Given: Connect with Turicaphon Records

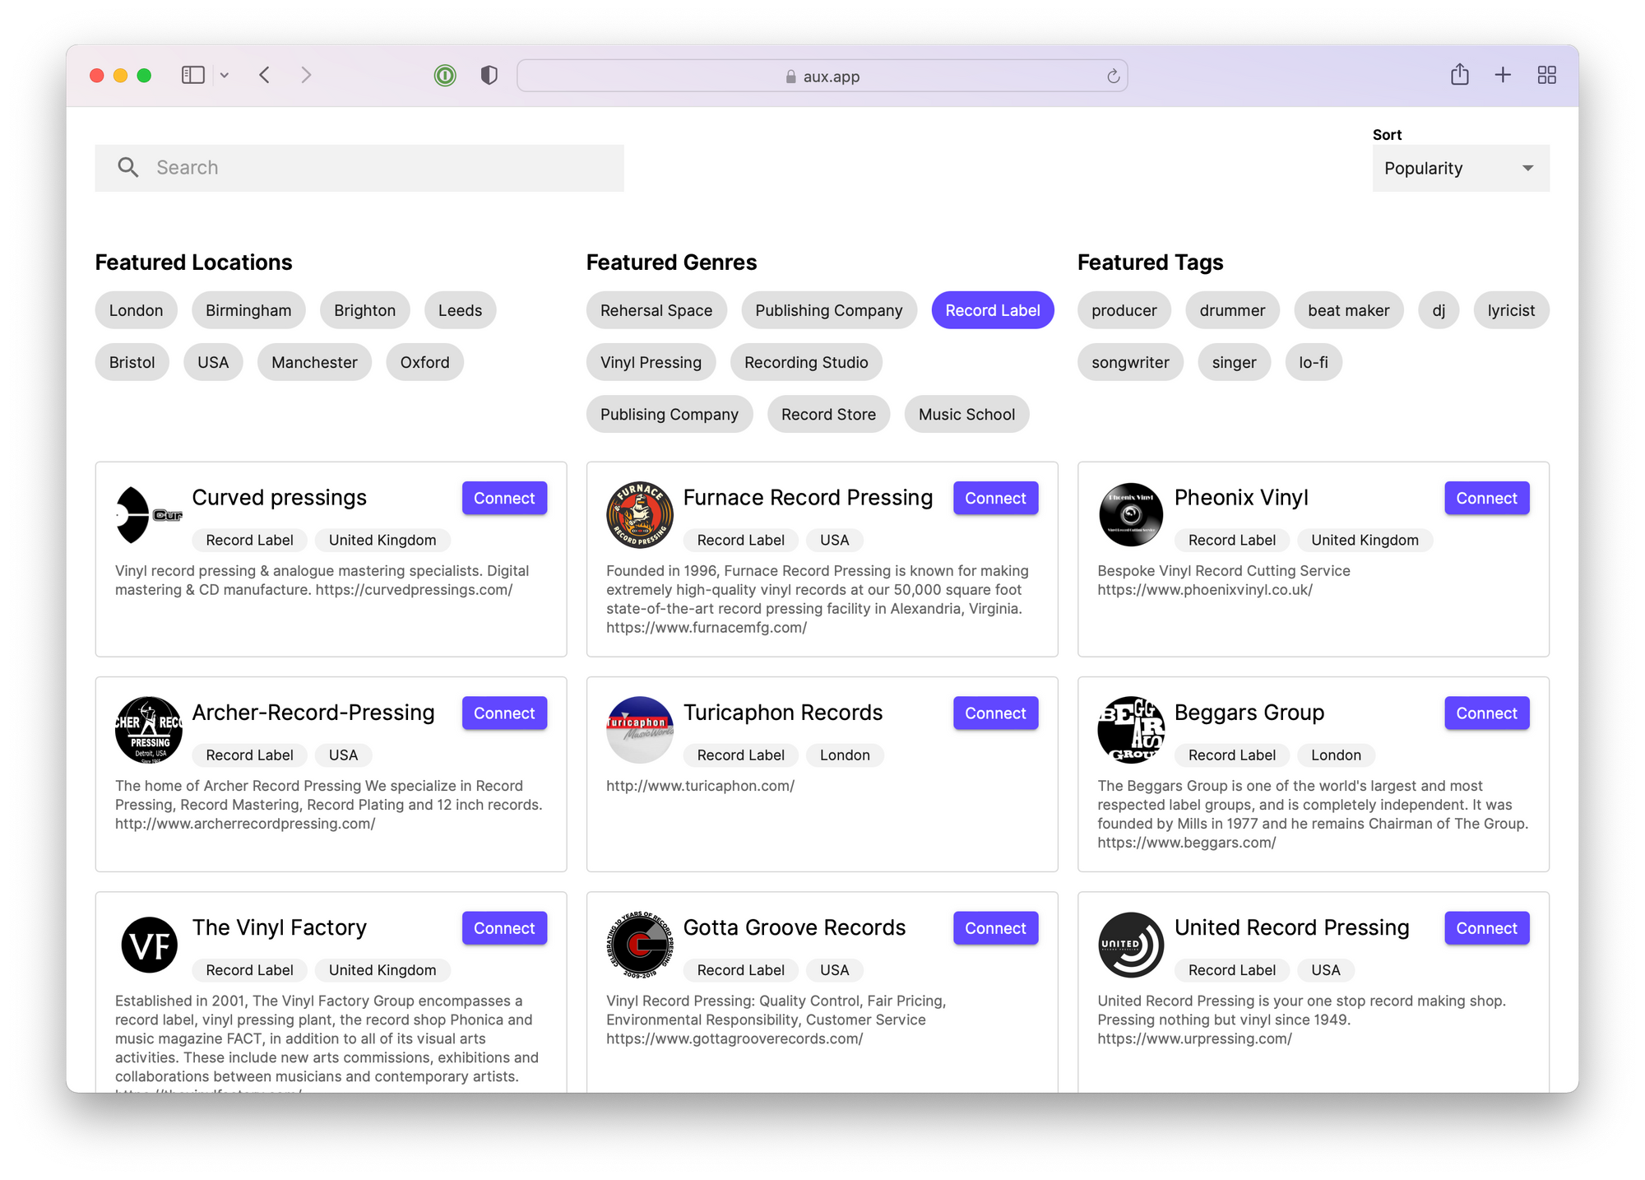Looking at the screenshot, I should (995, 713).
